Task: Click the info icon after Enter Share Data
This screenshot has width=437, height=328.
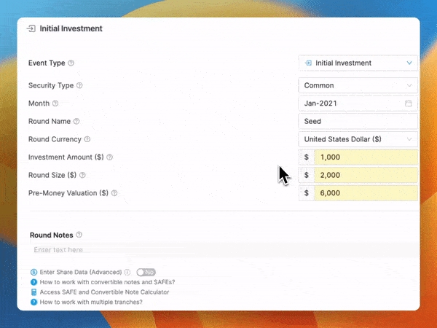Action: tap(127, 272)
